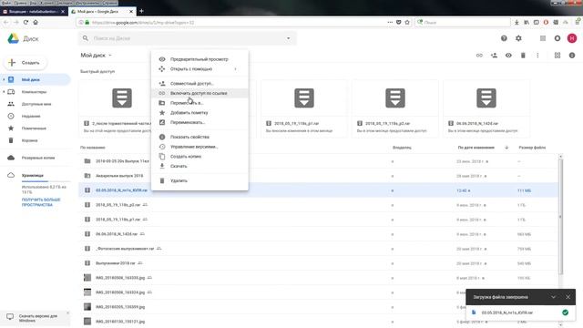
Task: Toggle preview with eye toolbar icon
Action: pos(508,56)
